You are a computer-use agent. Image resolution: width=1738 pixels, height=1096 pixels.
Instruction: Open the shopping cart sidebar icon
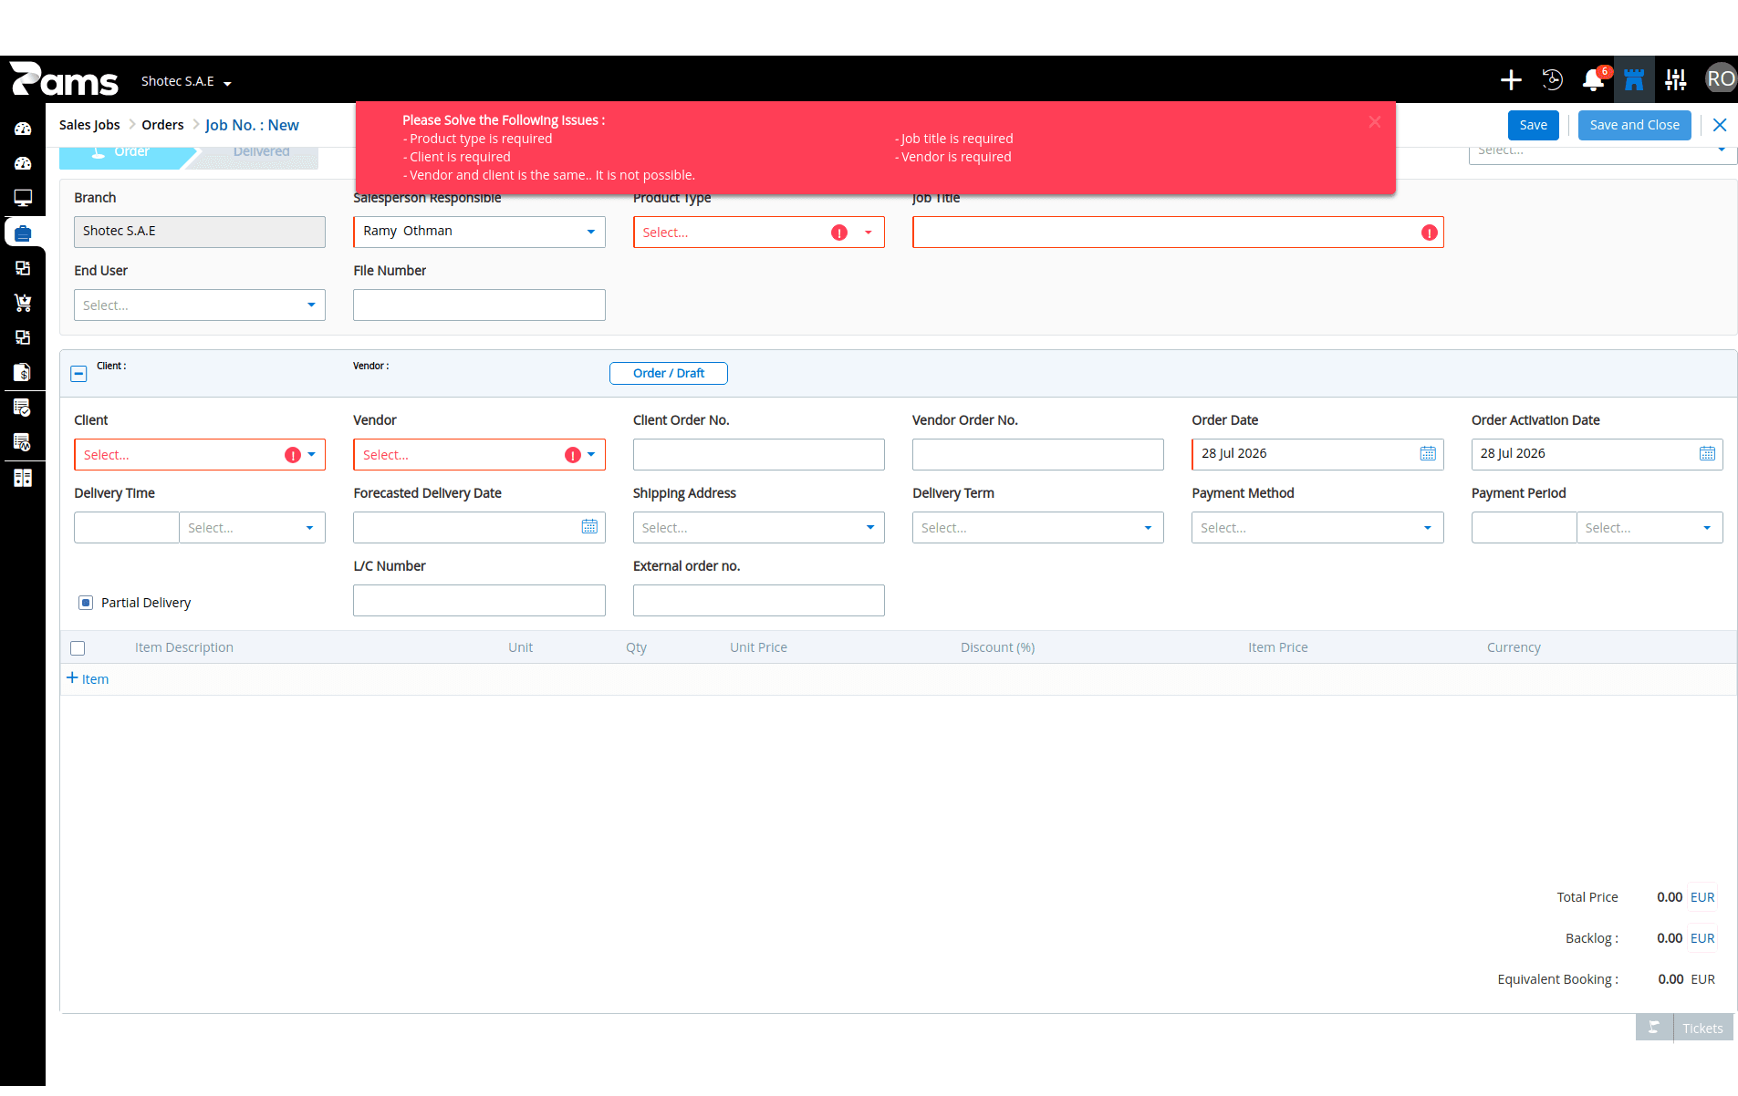pyautogui.click(x=23, y=303)
